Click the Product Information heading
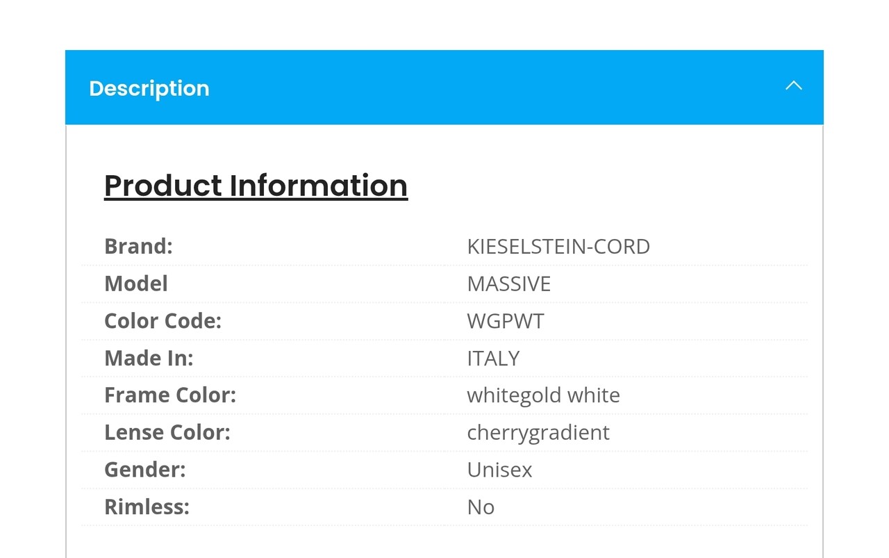889x558 pixels. [256, 186]
